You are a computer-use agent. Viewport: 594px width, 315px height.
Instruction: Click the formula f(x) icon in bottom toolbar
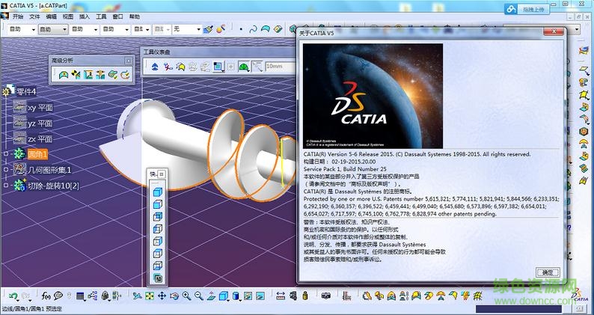coord(46,296)
